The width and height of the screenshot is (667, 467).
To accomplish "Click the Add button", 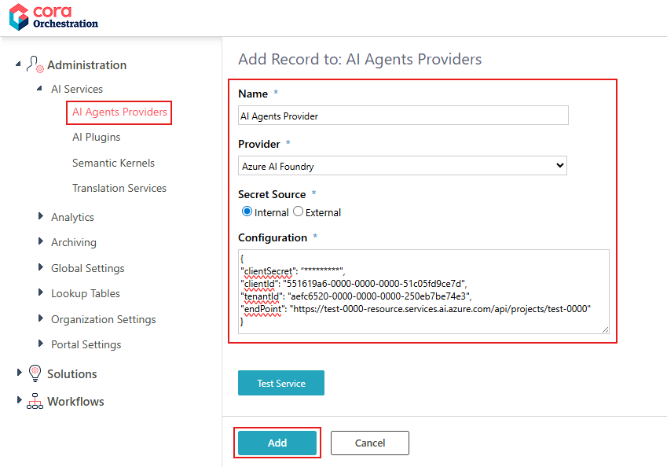I will coord(277,443).
